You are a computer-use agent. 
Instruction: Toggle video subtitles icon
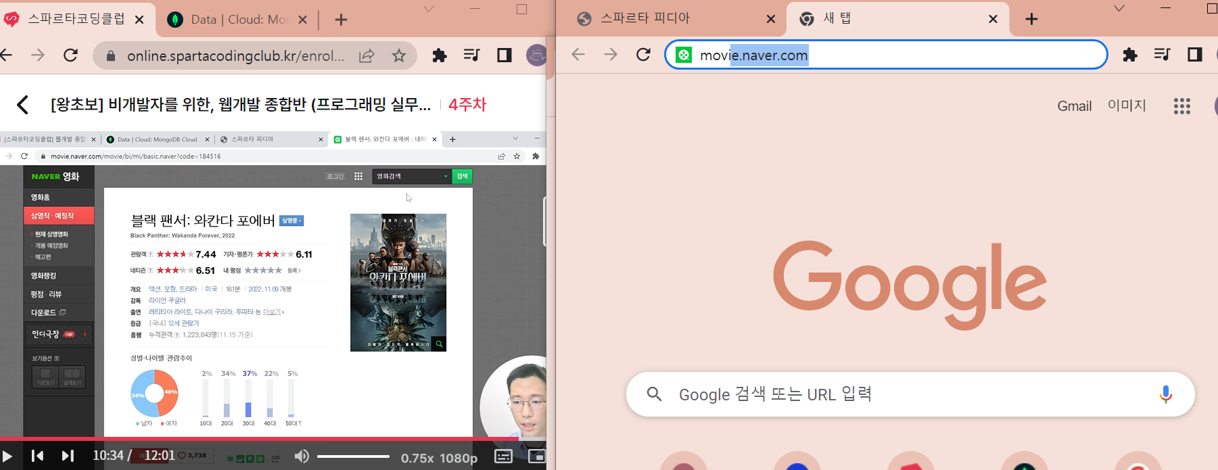click(503, 456)
